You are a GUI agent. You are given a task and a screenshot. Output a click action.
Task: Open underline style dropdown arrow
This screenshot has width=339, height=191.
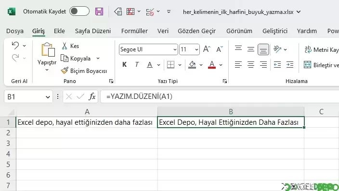coord(159,65)
